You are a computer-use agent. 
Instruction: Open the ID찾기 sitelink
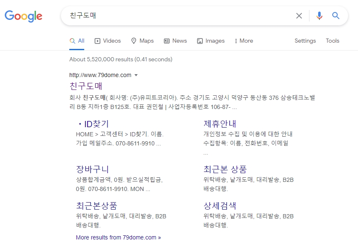coord(96,124)
